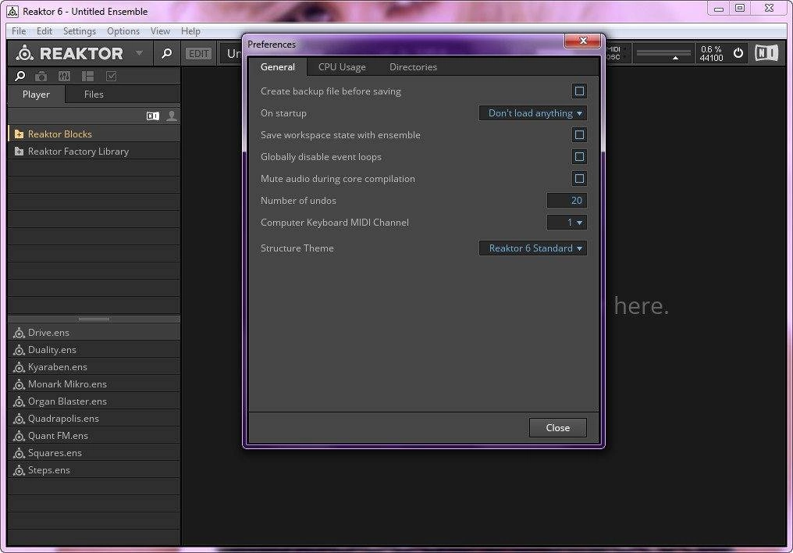The image size is (793, 553).
Task: Open the browser search icon in sidebar toolbar
Action: 20,76
